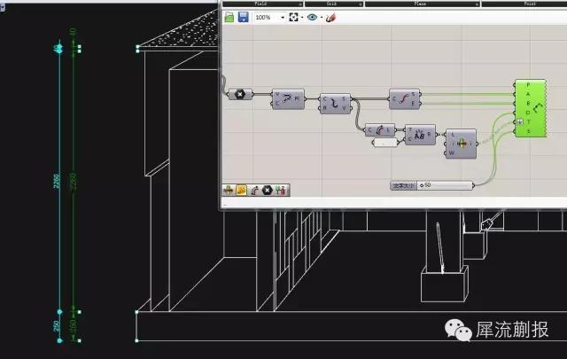Image resolution: width=567 pixels, height=359 pixels.
Task: Expand the arrow beside Zoom Extents
Action: [x=302, y=18]
